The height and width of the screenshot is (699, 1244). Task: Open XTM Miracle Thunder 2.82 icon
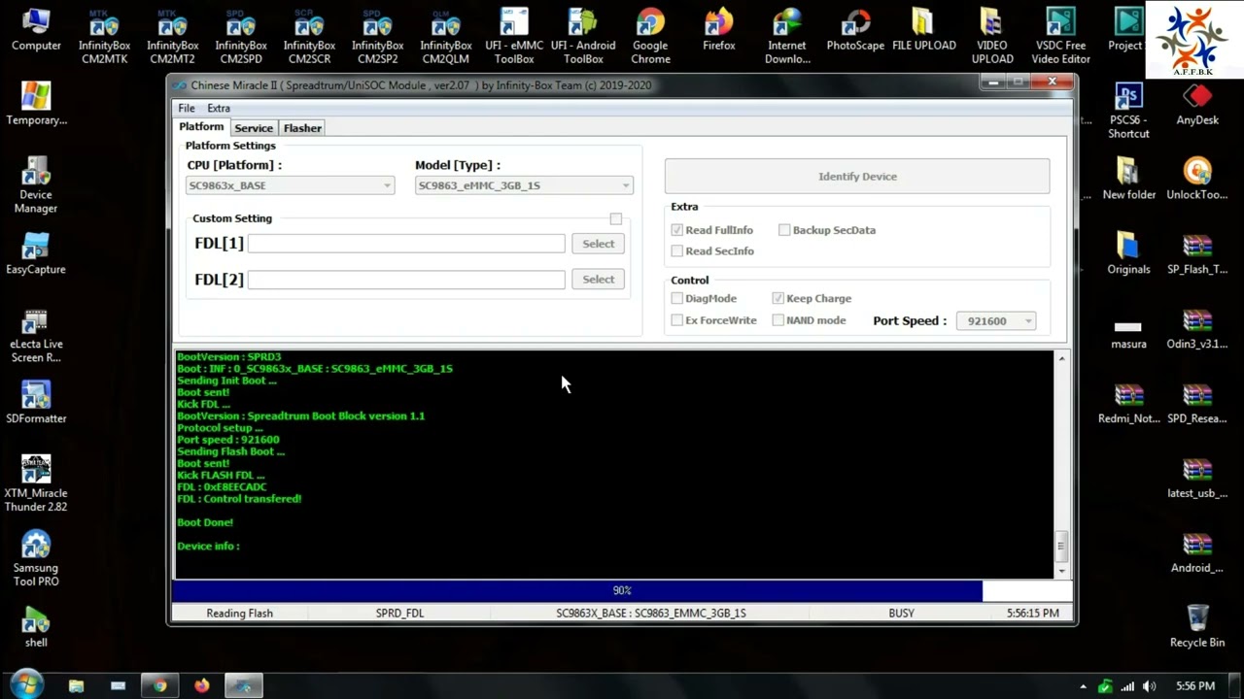tap(36, 484)
